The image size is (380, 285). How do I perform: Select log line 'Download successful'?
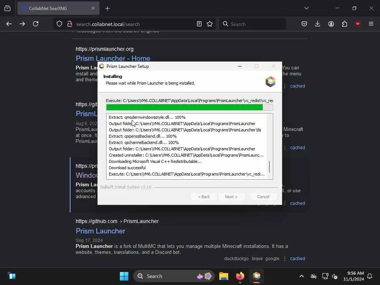(127, 168)
